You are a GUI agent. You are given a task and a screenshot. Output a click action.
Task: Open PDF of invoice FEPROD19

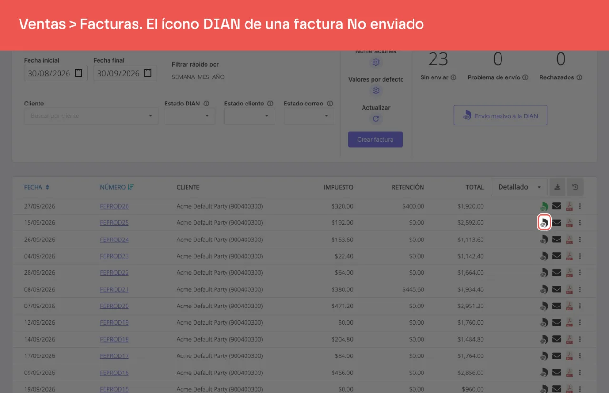click(x=569, y=323)
